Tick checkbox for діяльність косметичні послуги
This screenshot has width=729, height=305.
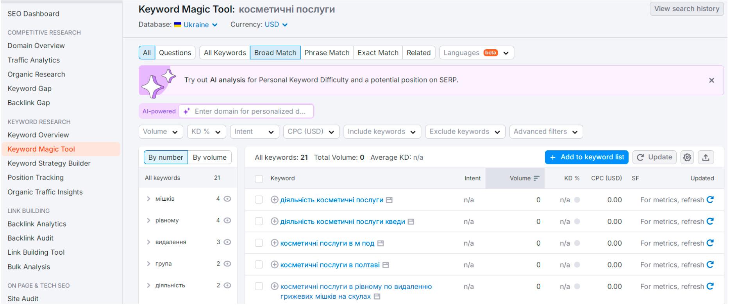(259, 200)
